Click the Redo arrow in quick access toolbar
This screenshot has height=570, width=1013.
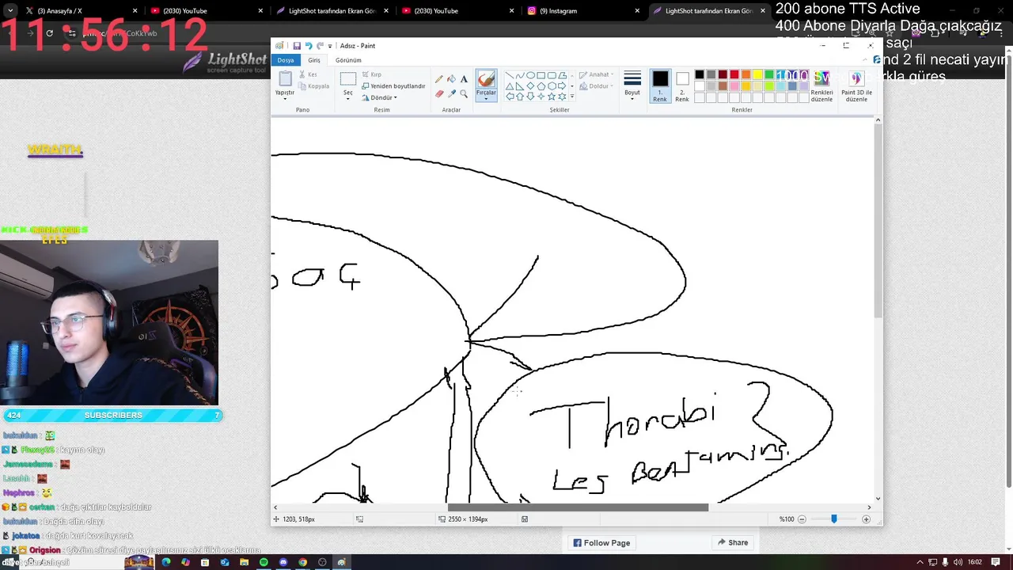320,46
